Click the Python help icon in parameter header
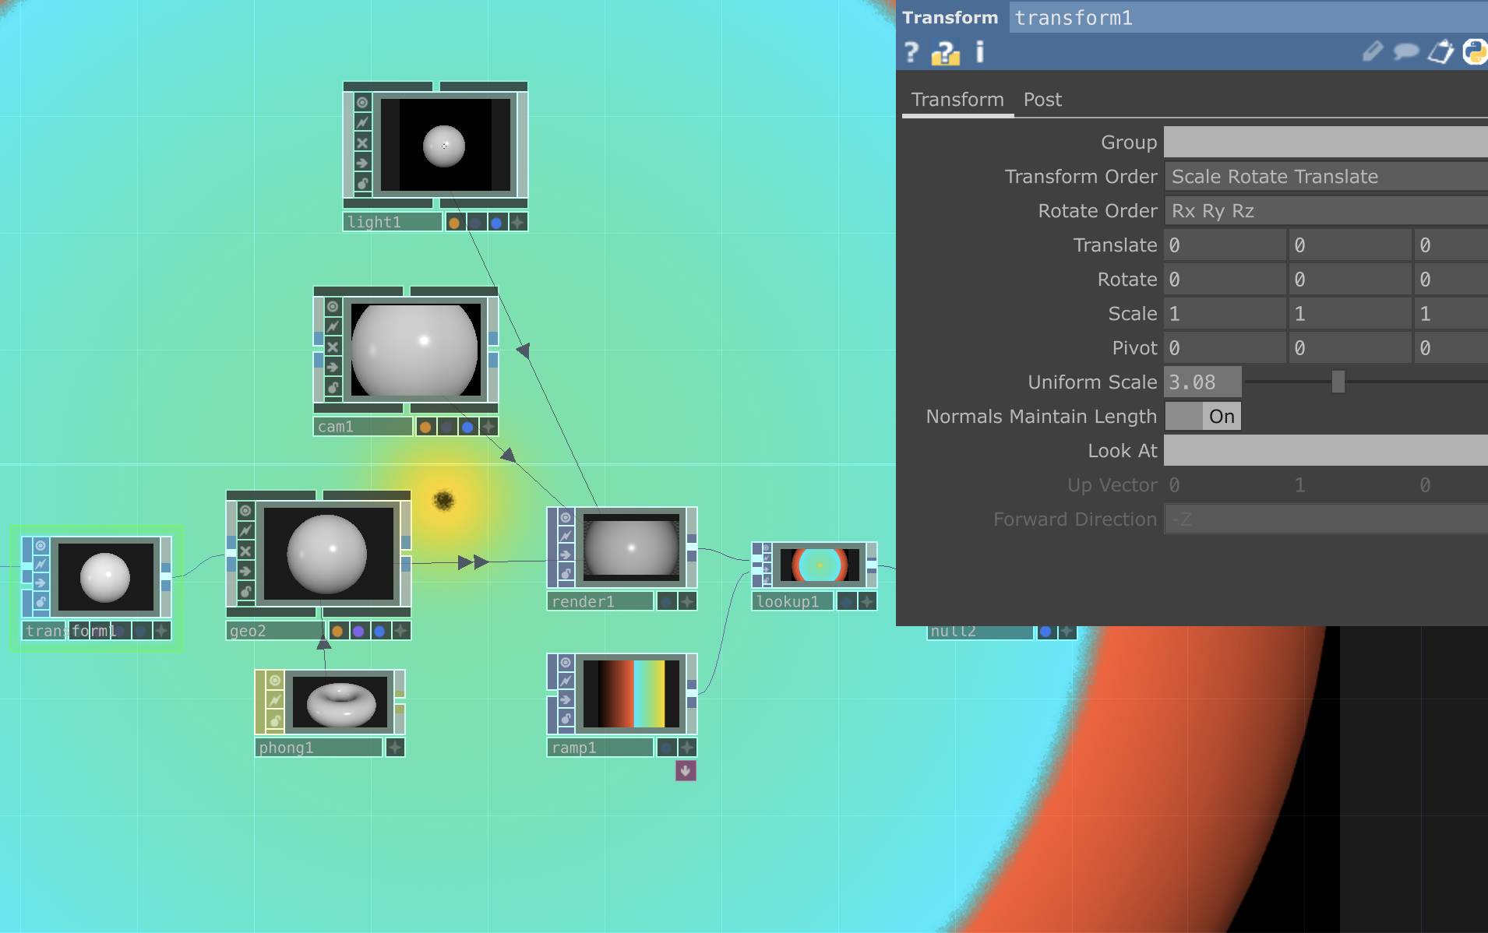 (945, 52)
